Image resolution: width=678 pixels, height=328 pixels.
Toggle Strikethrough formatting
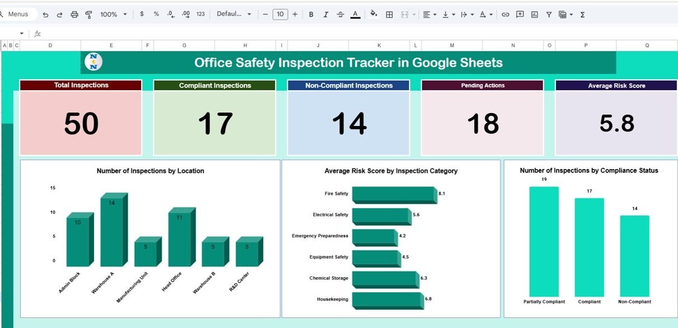pyautogui.click(x=340, y=15)
